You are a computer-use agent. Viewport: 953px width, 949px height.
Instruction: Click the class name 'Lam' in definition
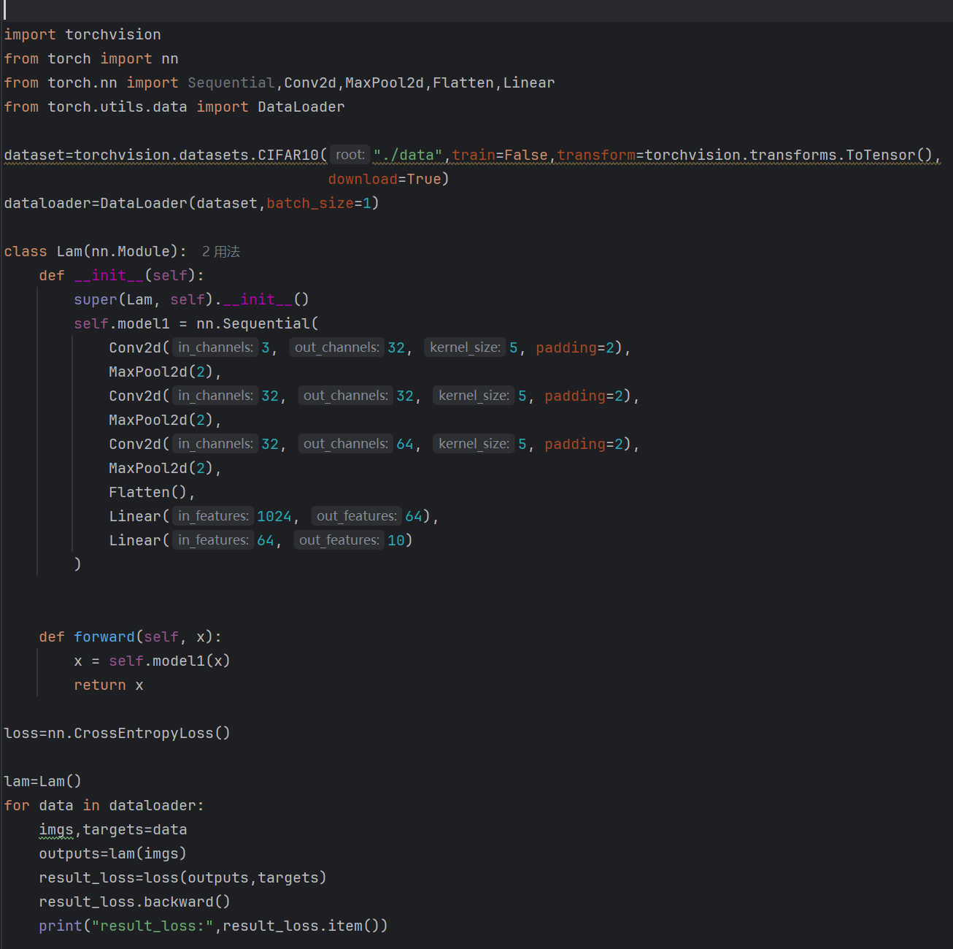pyautogui.click(x=69, y=251)
